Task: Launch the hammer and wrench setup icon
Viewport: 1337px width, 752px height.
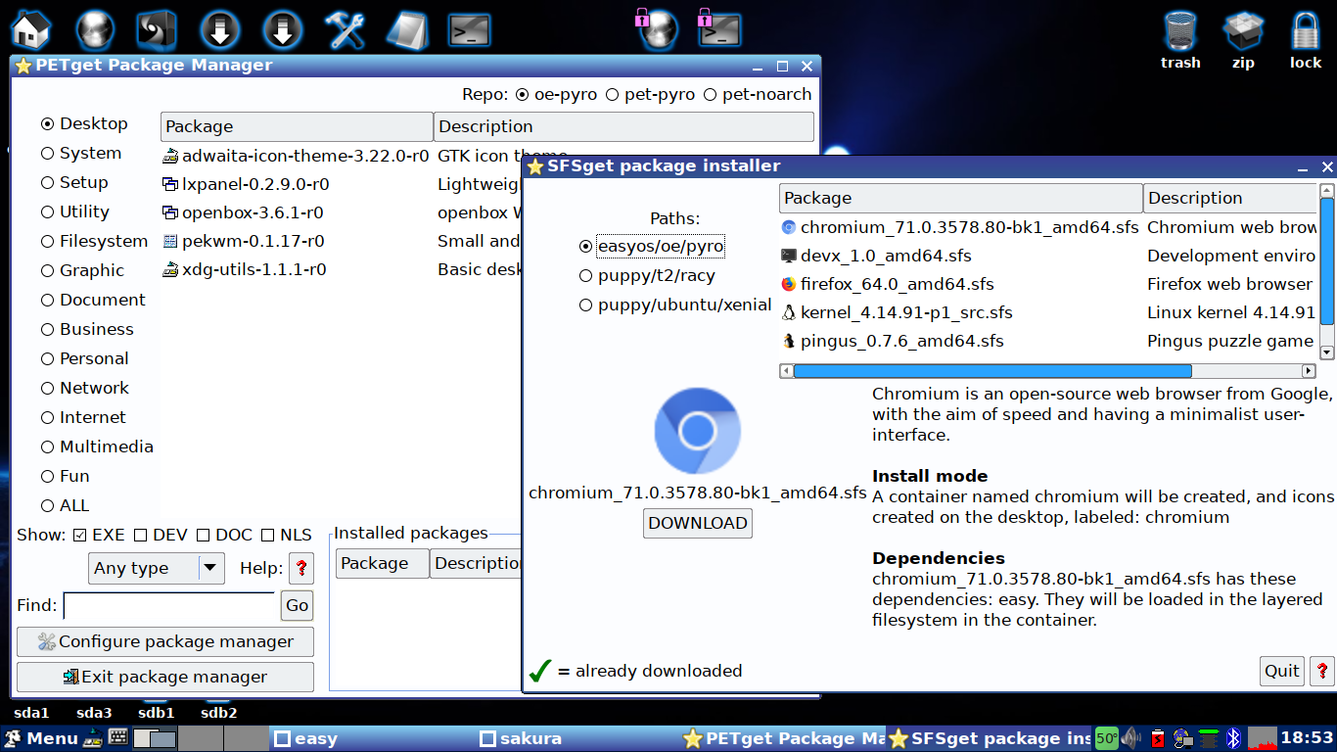Action: coord(346,29)
